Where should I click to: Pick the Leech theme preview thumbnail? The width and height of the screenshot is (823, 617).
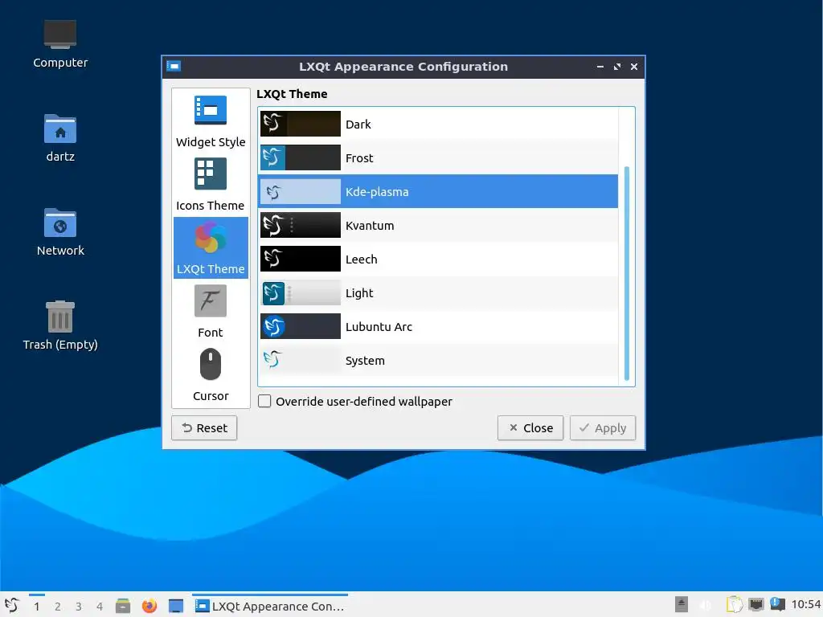pos(301,259)
